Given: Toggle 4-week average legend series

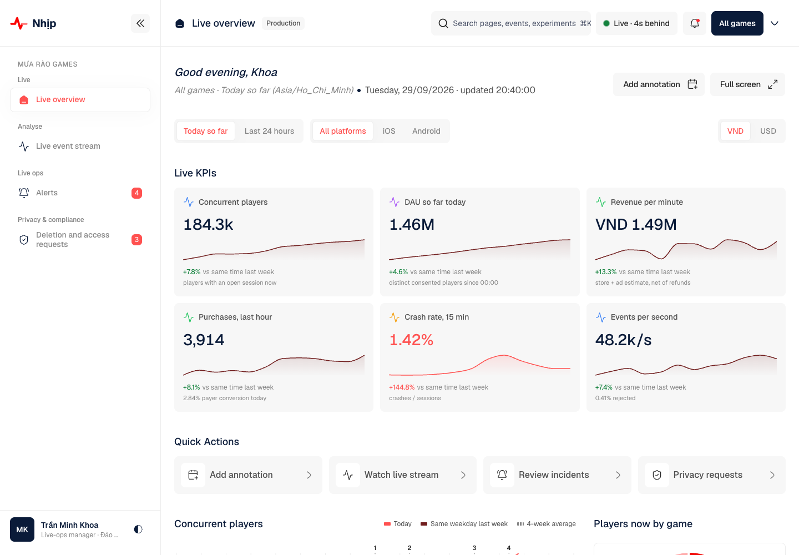Looking at the screenshot, I should pos(547,524).
